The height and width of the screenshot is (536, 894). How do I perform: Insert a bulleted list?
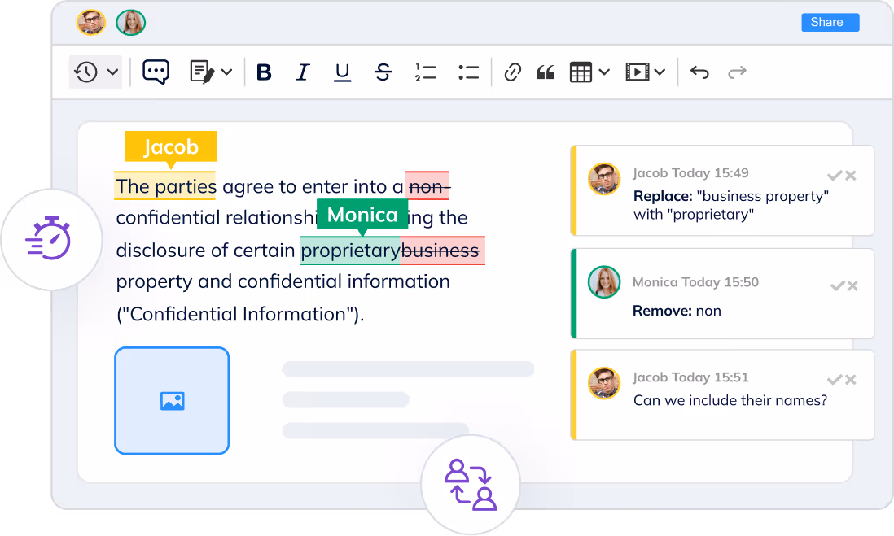pos(468,72)
